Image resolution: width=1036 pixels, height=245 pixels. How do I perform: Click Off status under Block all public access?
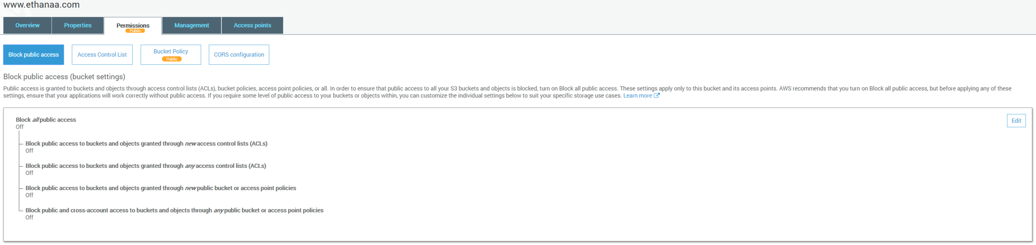pos(20,127)
